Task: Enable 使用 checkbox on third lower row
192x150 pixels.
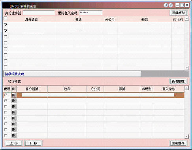Action: click(6, 106)
